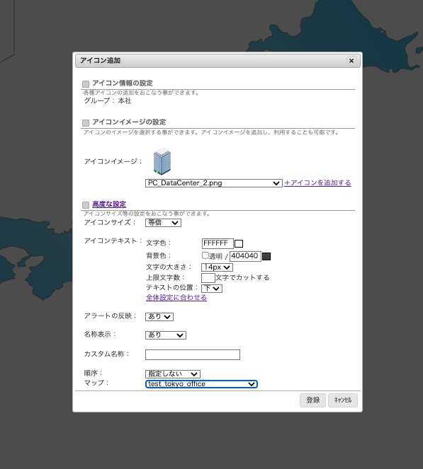Click the 全体設定に合わせる link
The image size is (423, 469).
point(176,298)
